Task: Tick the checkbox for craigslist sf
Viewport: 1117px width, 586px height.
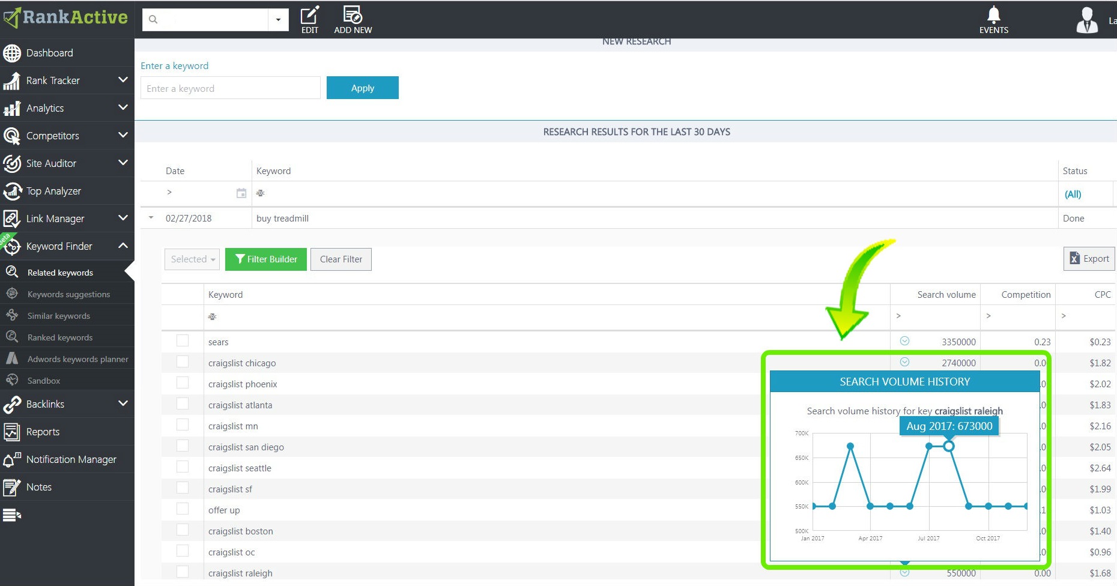Action: click(x=183, y=488)
